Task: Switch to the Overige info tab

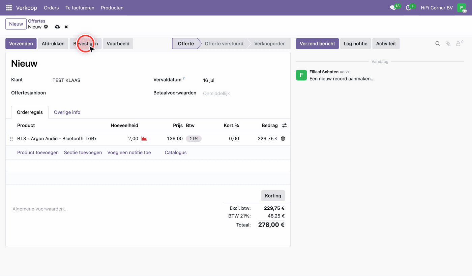Action: tap(67, 112)
